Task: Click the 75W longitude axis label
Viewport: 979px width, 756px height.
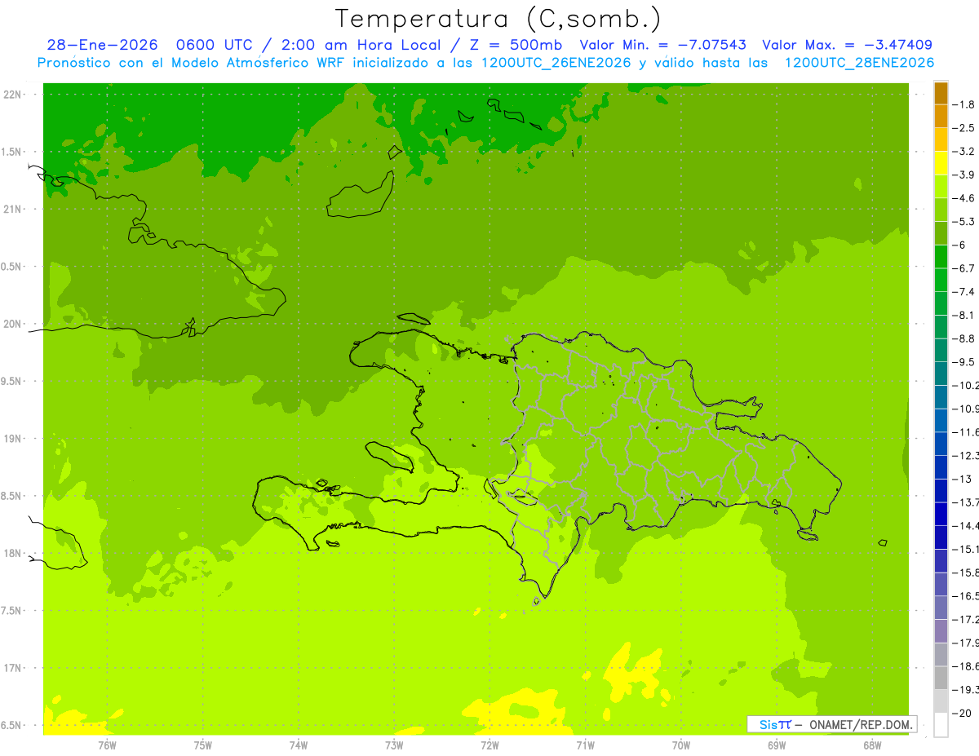Action: [203, 745]
